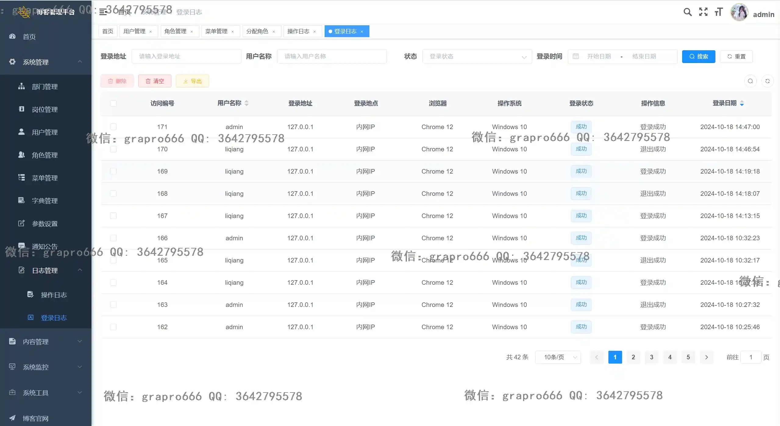
Task: Click the refresh table round icon
Action: (767, 81)
